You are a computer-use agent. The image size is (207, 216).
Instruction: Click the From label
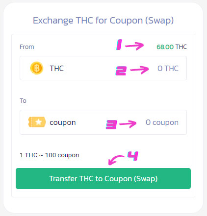point(27,47)
